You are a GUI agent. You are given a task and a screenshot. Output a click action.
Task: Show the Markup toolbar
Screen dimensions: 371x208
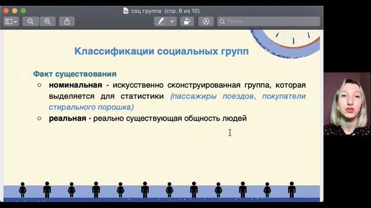[x=206, y=21]
